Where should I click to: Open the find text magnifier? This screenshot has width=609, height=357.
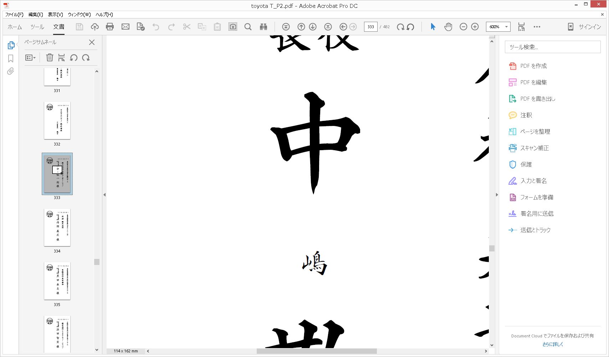coord(248,27)
